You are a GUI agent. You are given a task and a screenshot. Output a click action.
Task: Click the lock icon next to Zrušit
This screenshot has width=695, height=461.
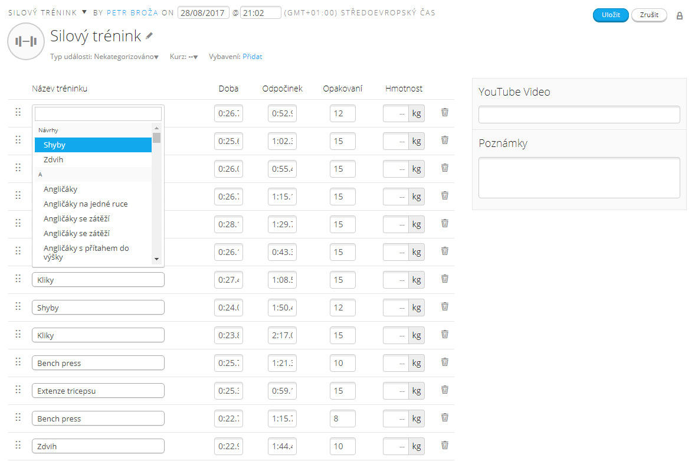(x=679, y=16)
